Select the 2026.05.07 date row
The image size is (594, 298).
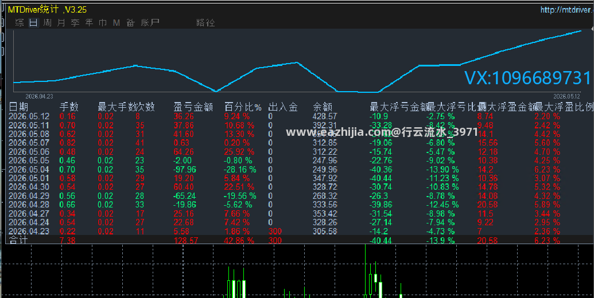pyautogui.click(x=29, y=143)
